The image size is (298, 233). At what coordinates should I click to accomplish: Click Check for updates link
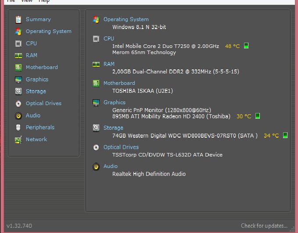coord(264,226)
